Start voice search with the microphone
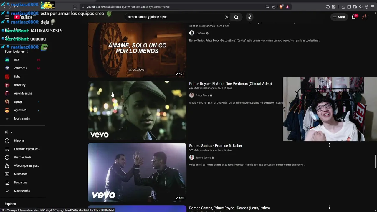Image resolution: width=377 pixels, height=212 pixels. 249,17
